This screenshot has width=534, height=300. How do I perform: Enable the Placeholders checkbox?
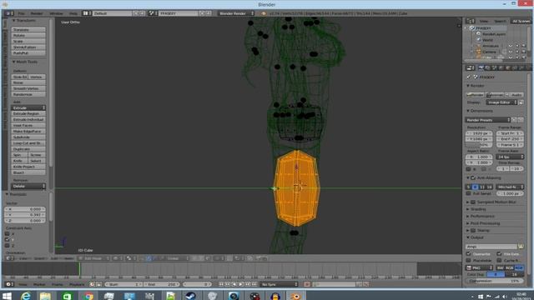coord(469,260)
